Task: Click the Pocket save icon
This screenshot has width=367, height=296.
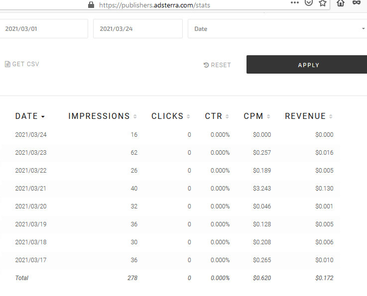Action: point(309,3)
